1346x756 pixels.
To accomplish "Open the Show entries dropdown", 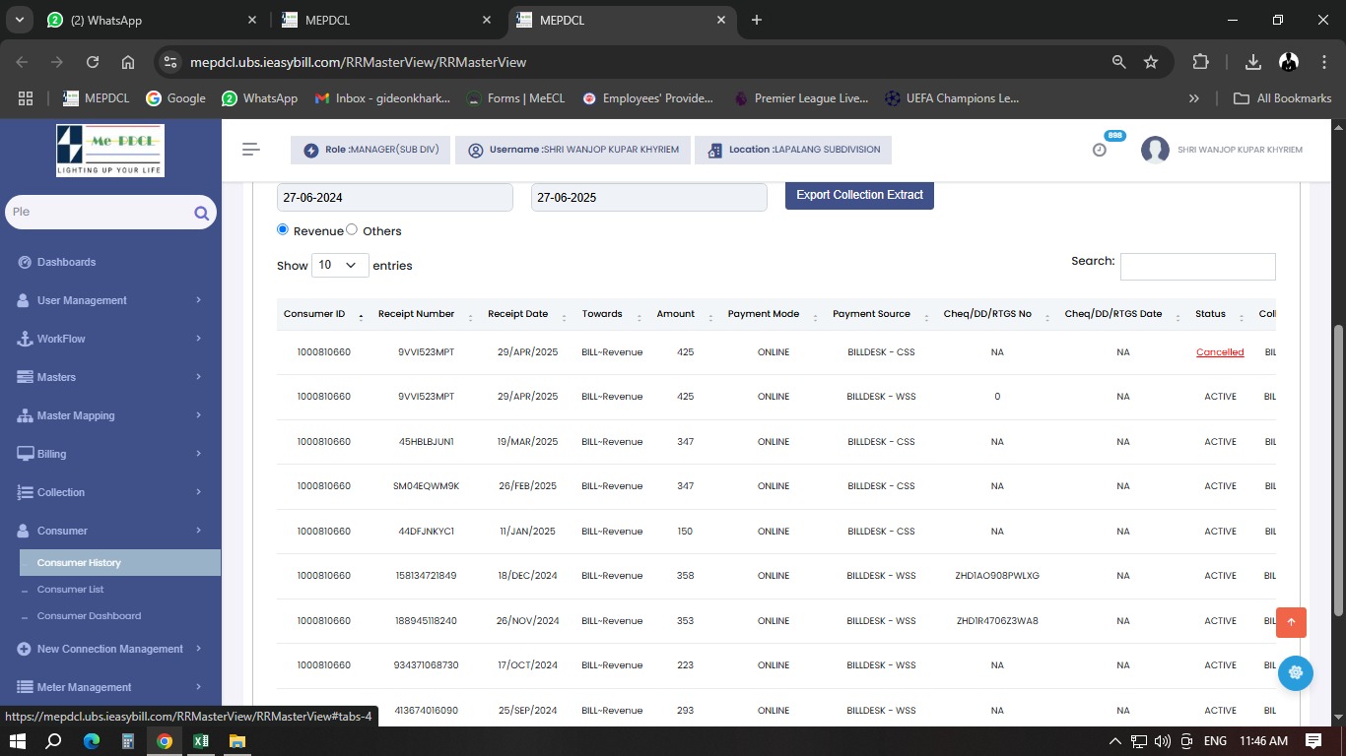I will pyautogui.click(x=340, y=265).
